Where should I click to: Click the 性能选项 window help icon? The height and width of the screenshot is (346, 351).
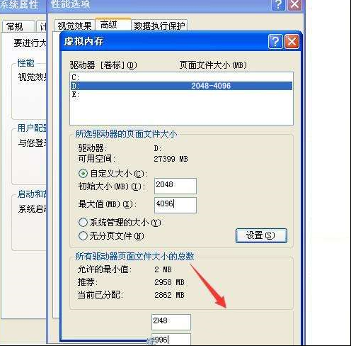[x=279, y=4]
